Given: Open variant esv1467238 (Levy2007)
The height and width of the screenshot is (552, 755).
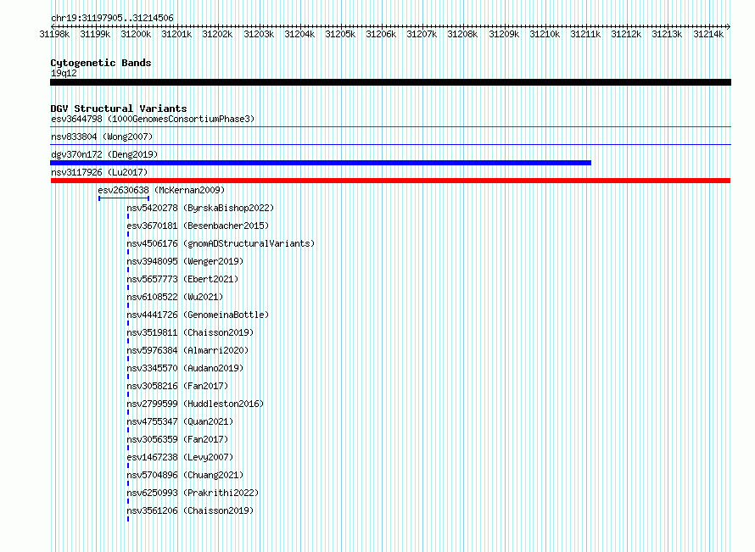Looking at the screenshot, I should pyautogui.click(x=180, y=457).
